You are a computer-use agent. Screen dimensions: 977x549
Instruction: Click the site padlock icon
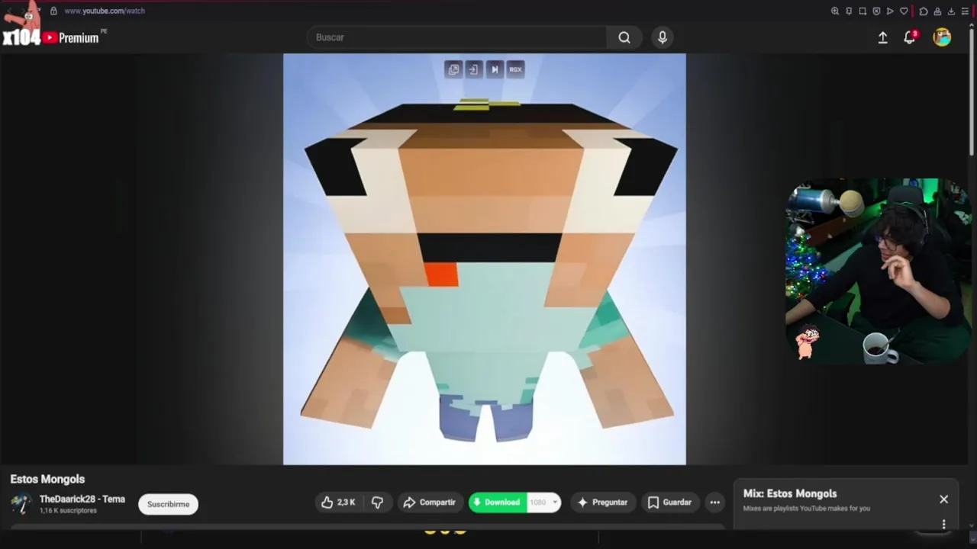[53, 11]
